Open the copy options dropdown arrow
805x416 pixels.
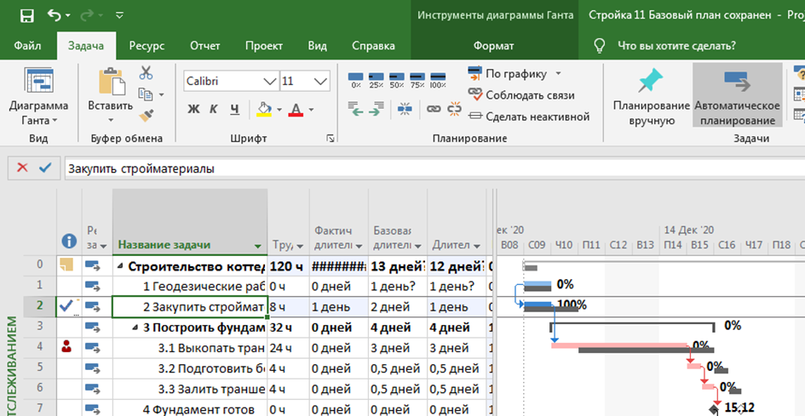[161, 95]
